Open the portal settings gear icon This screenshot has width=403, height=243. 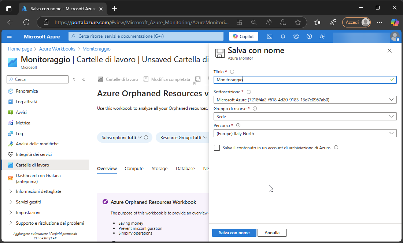coord(296,36)
